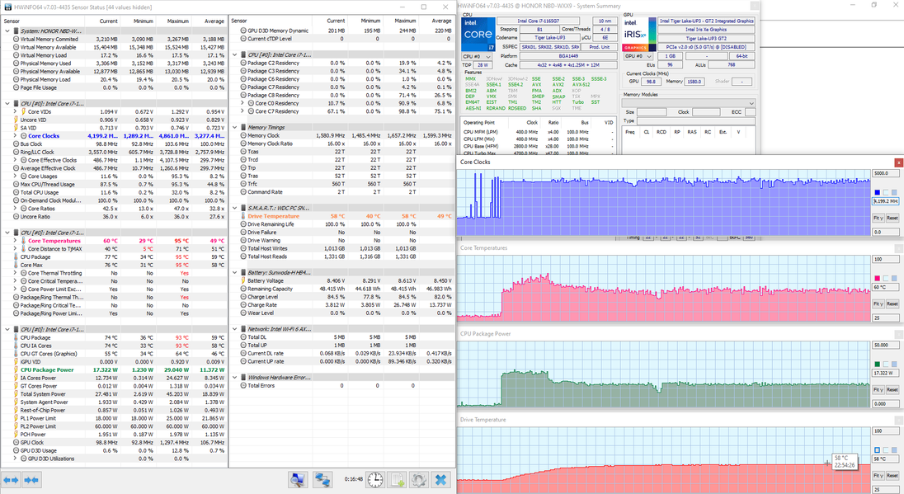Open the GPU #0 selector dropdown

[638, 55]
